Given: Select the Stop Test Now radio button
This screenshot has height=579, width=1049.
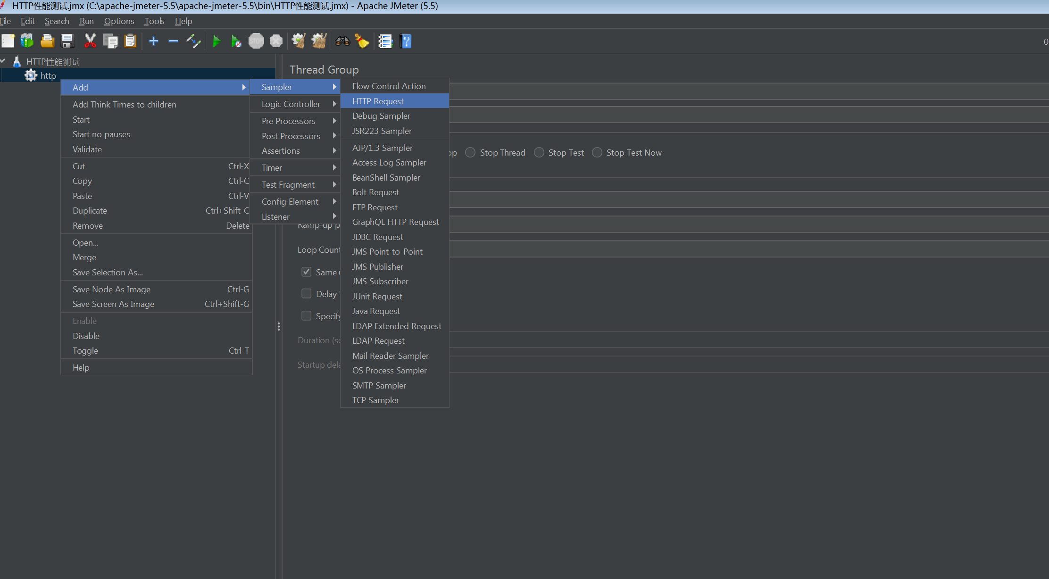Looking at the screenshot, I should (x=597, y=152).
